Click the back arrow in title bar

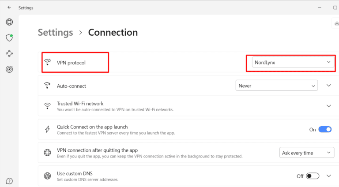pyautogui.click(x=9, y=7)
